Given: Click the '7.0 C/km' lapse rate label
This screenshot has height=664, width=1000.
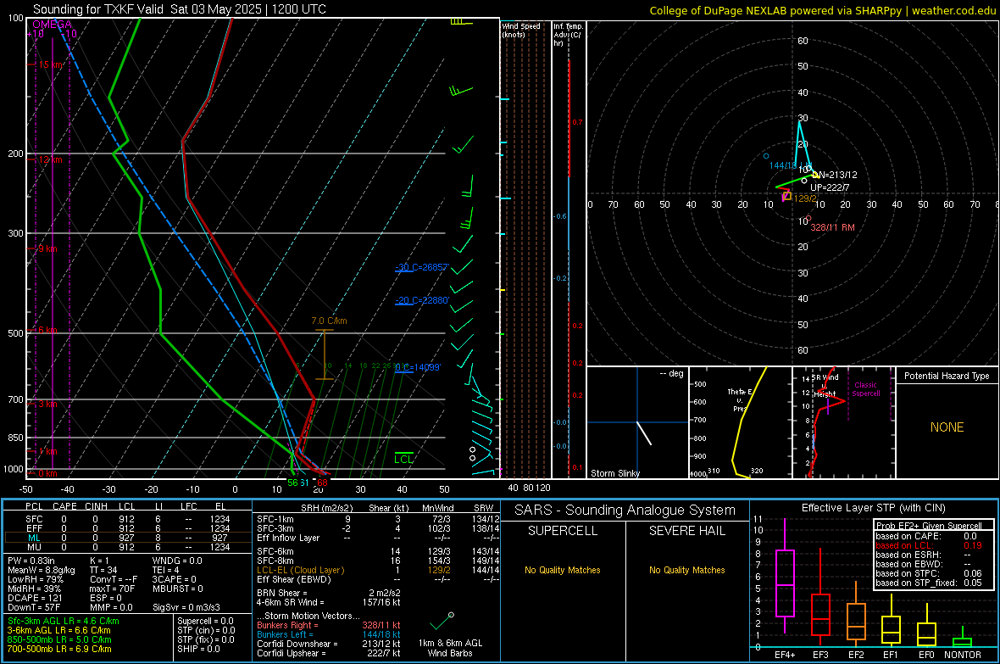Looking at the screenshot, I should point(329,321).
